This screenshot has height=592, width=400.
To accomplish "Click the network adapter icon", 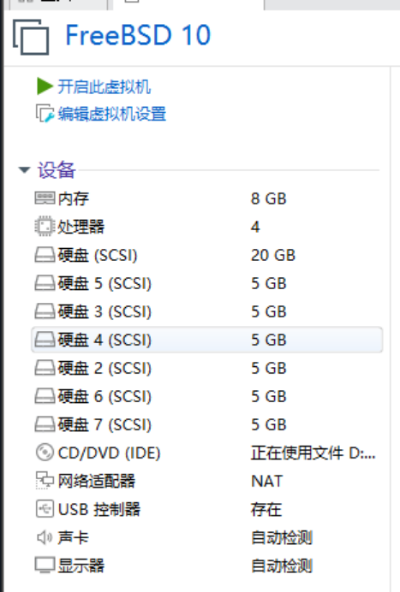I will (x=45, y=480).
